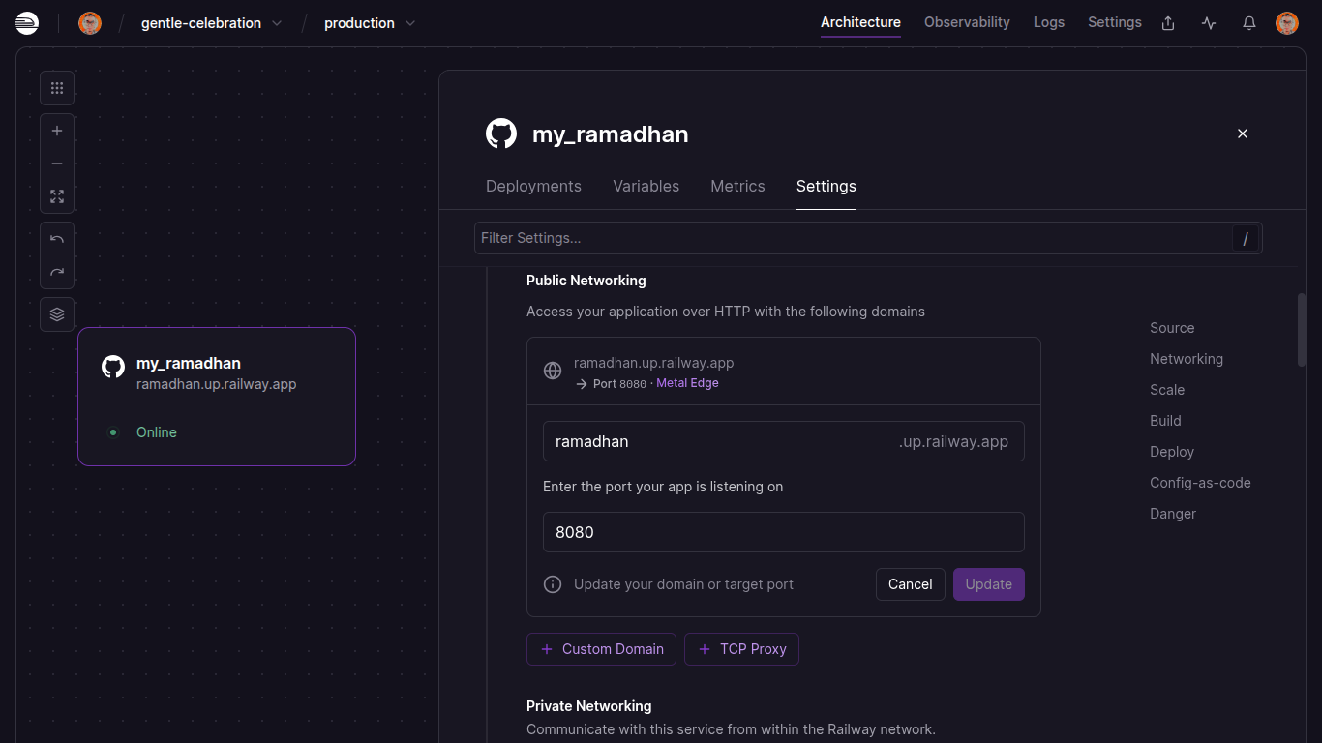1322x743 pixels.
Task: Undo the last canvas change
Action: click(57, 239)
